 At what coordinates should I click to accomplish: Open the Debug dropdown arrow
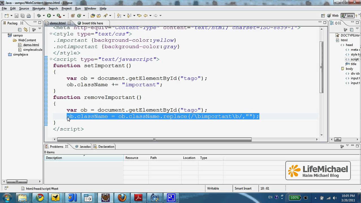43,16
